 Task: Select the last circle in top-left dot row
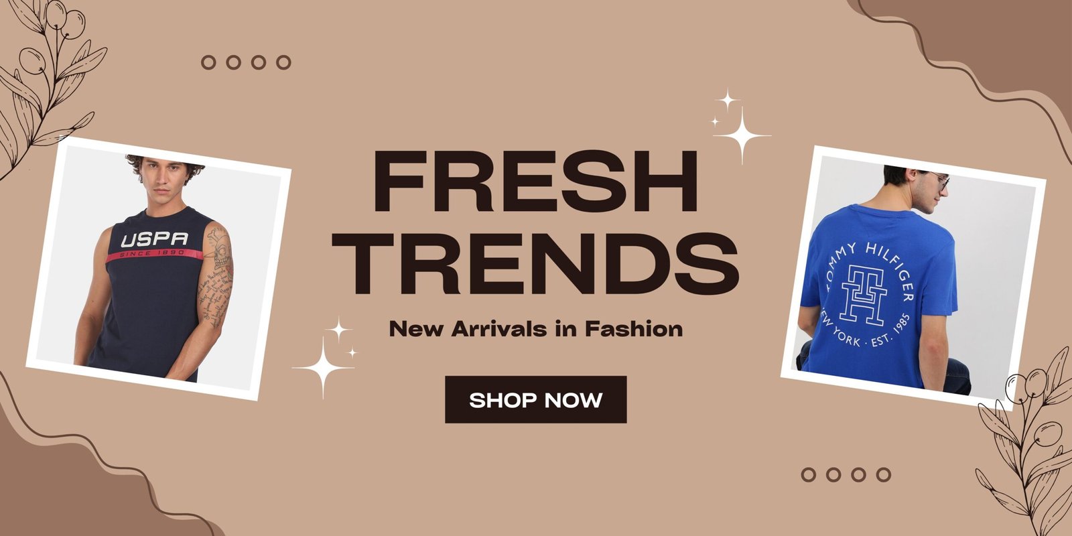pyautogui.click(x=283, y=62)
